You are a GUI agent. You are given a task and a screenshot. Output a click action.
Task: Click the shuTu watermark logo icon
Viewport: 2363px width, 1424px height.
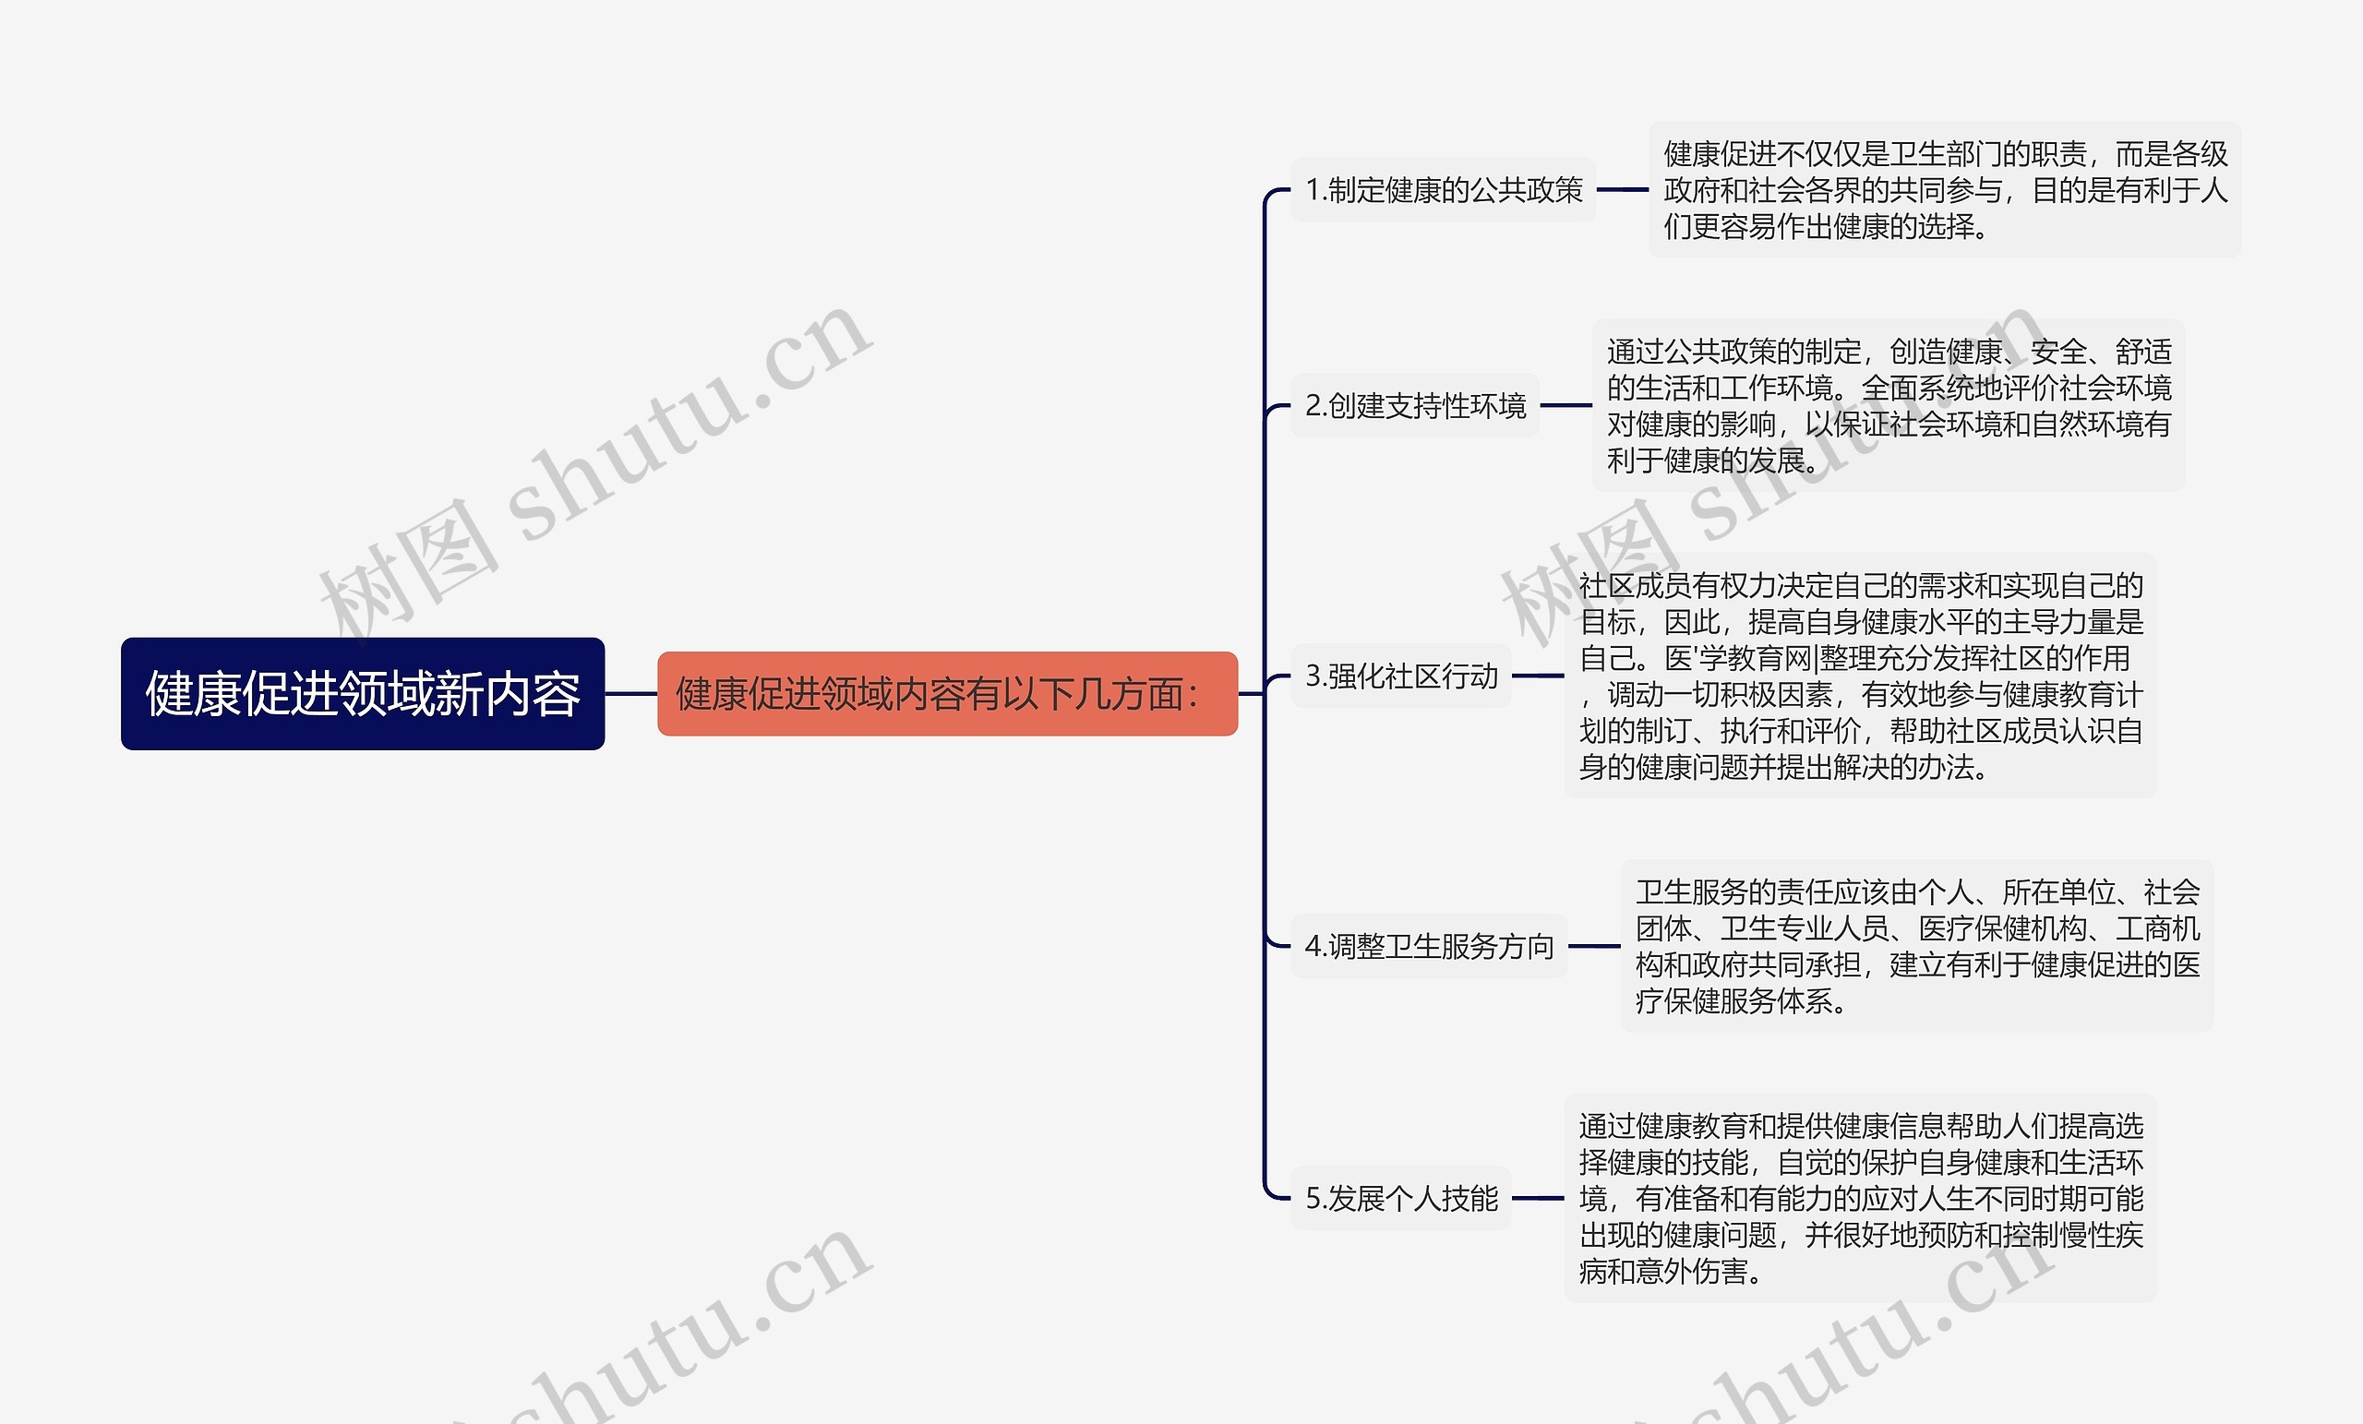[x=407, y=540]
